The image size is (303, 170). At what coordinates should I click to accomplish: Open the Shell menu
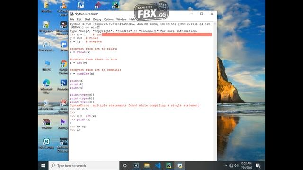(87, 19)
